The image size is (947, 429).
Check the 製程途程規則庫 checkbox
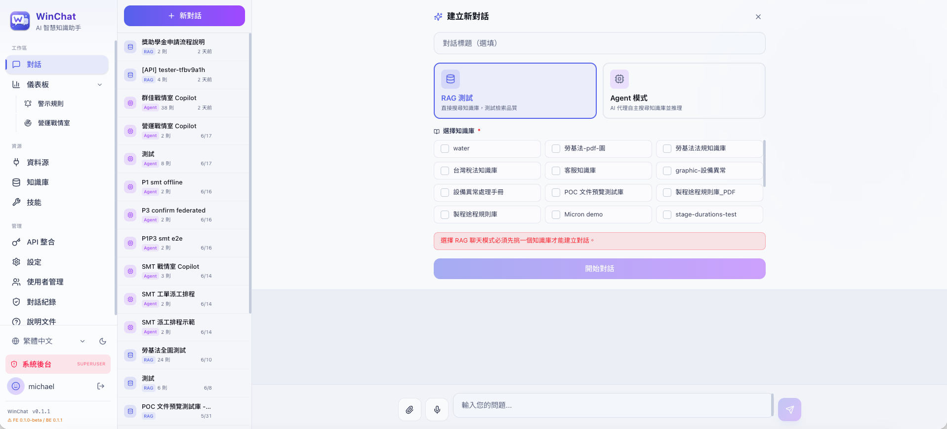pos(445,214)
